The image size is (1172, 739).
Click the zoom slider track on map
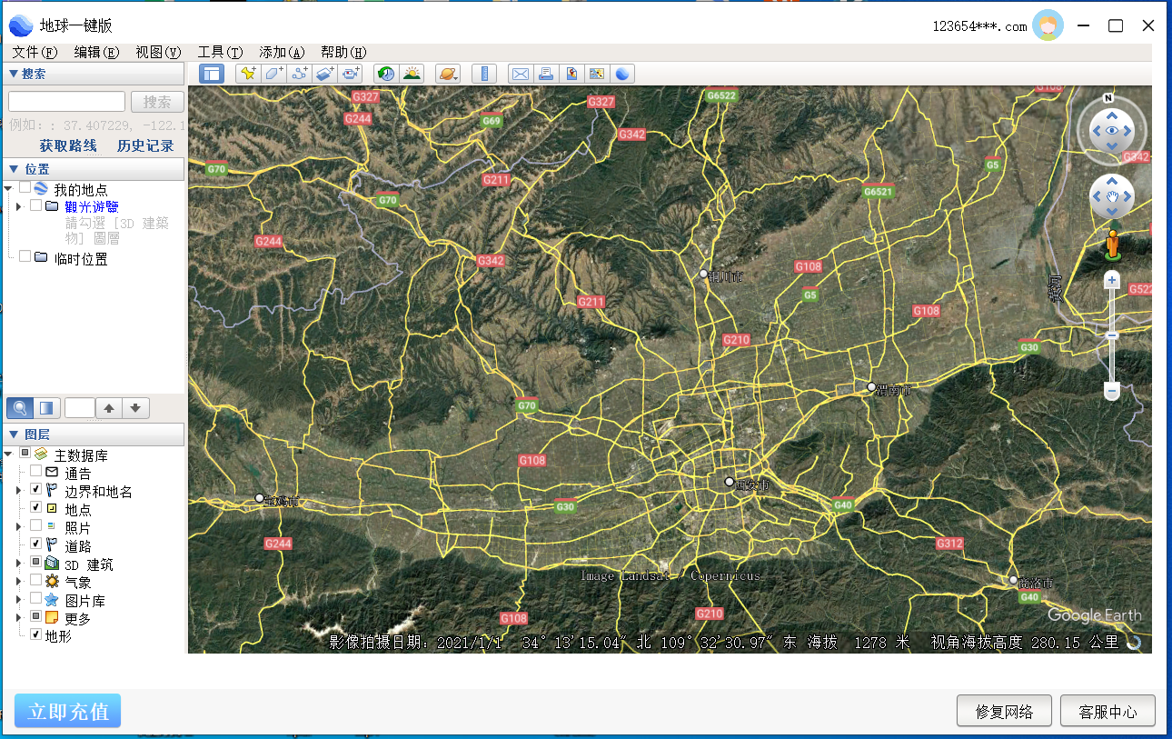pos(1111,336)
